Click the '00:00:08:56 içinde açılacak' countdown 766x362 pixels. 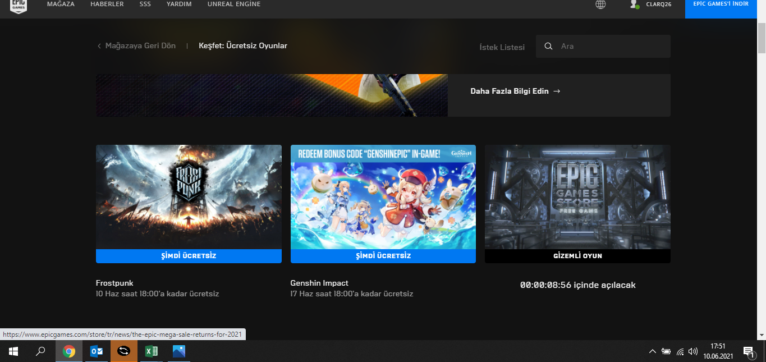pyautogui.click(x=577, y=285)
